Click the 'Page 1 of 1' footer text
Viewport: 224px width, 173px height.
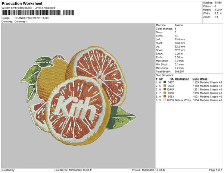click(216, 170)
